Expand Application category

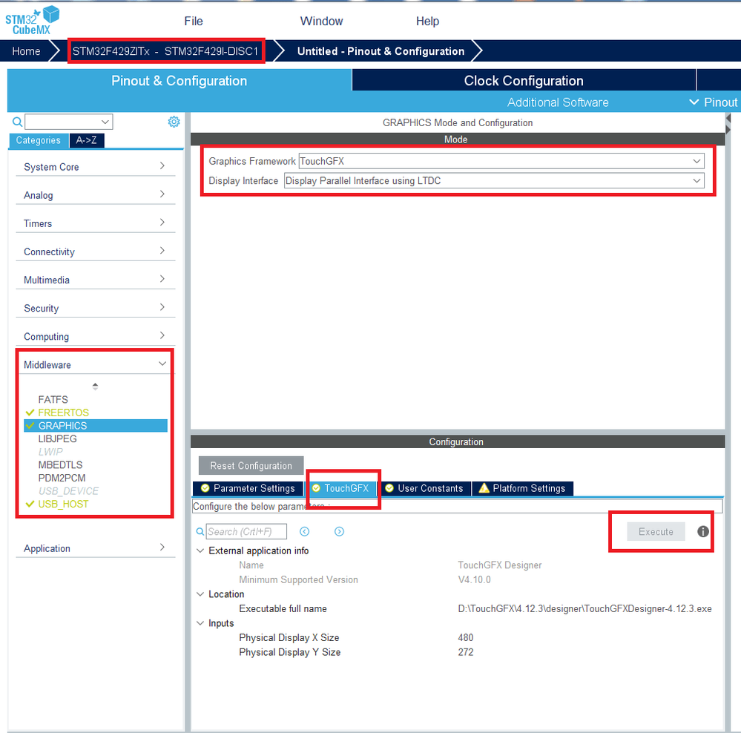pyautogui.click(x=96, y=548)
